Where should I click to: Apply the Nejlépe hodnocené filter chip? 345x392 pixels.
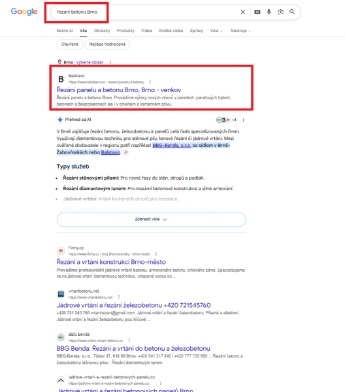pos(107,44)
